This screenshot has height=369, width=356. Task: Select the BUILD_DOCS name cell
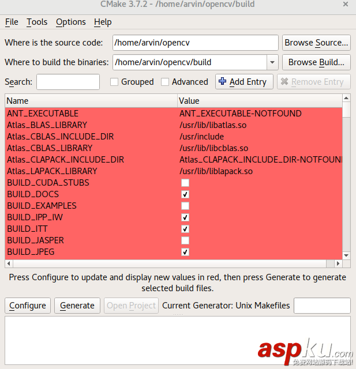click(x=91, y=194)
